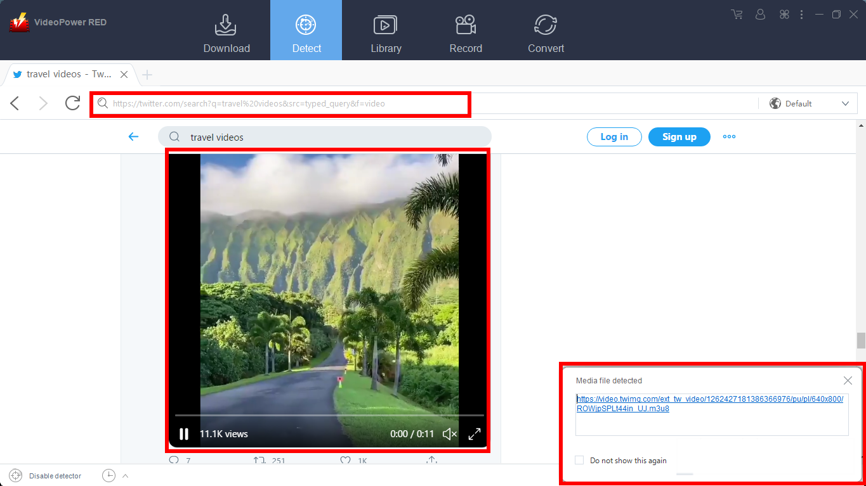Open the Convert tool

pos(545,30)
